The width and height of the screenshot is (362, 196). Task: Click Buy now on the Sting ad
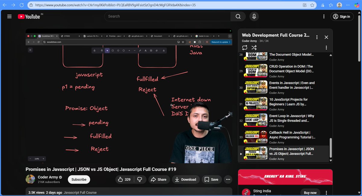click(x=310, y=192)
